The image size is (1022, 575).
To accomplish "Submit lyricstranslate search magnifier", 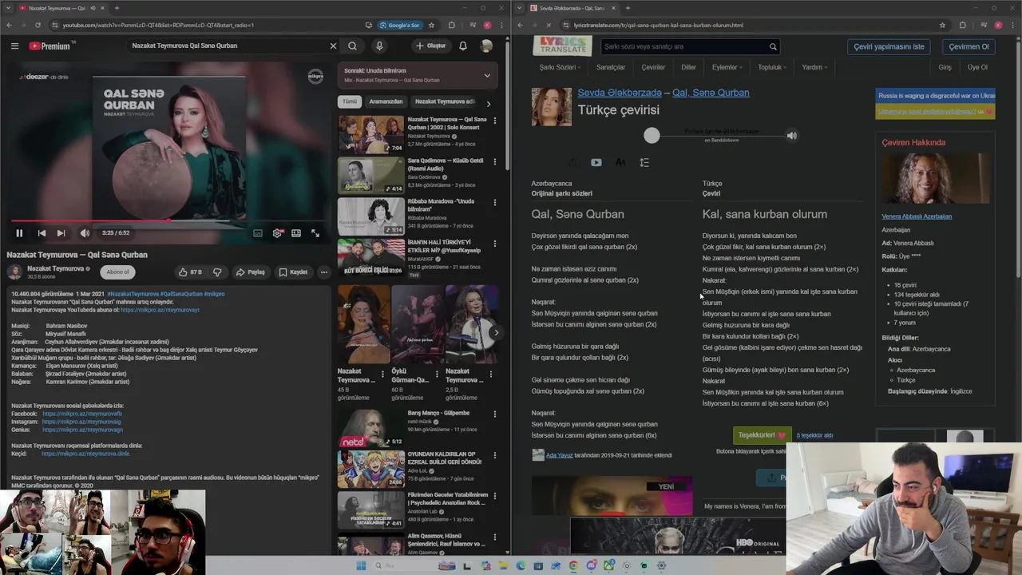I will [773, 46].
